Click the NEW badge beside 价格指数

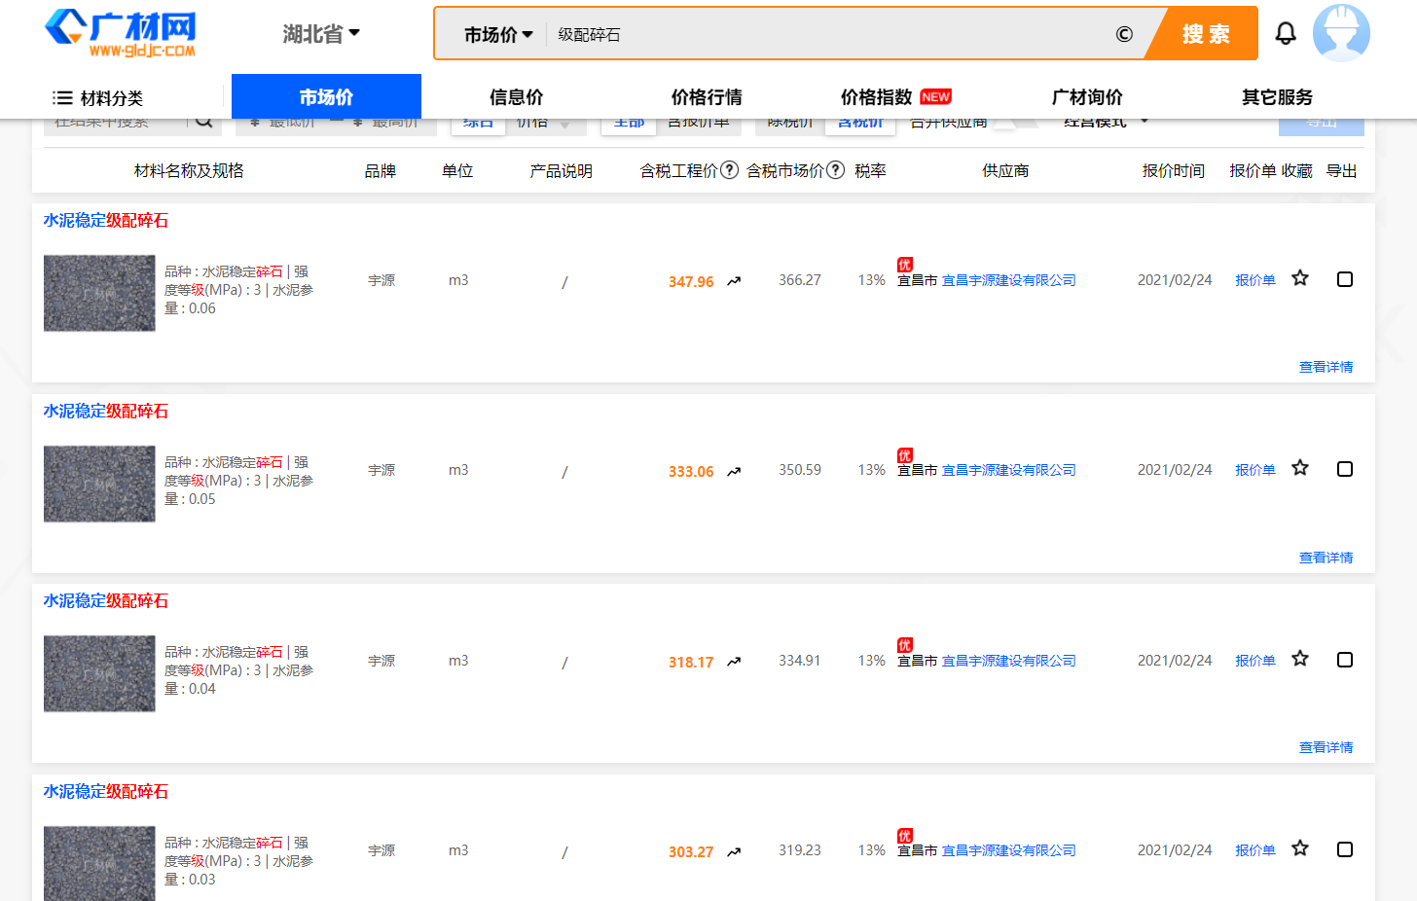coord(935,96)
